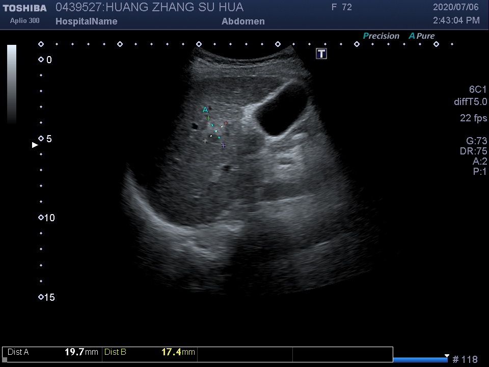The image size is (489, 367).
Task: Select the blue caliper cross at lower right
Action: click(223, 145)
